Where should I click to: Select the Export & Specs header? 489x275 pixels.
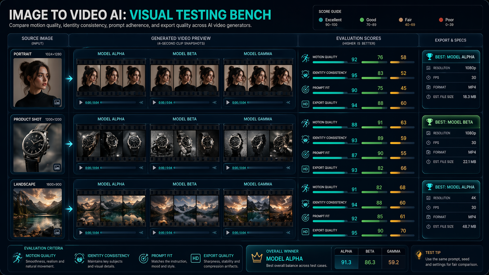coord(450,40)
